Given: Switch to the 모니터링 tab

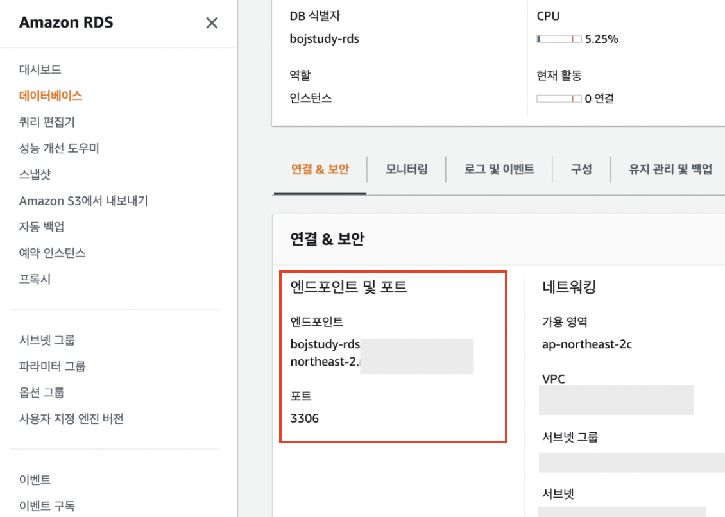Looking at the screenshot, I should pyautogui.click(x=406, y=169).
